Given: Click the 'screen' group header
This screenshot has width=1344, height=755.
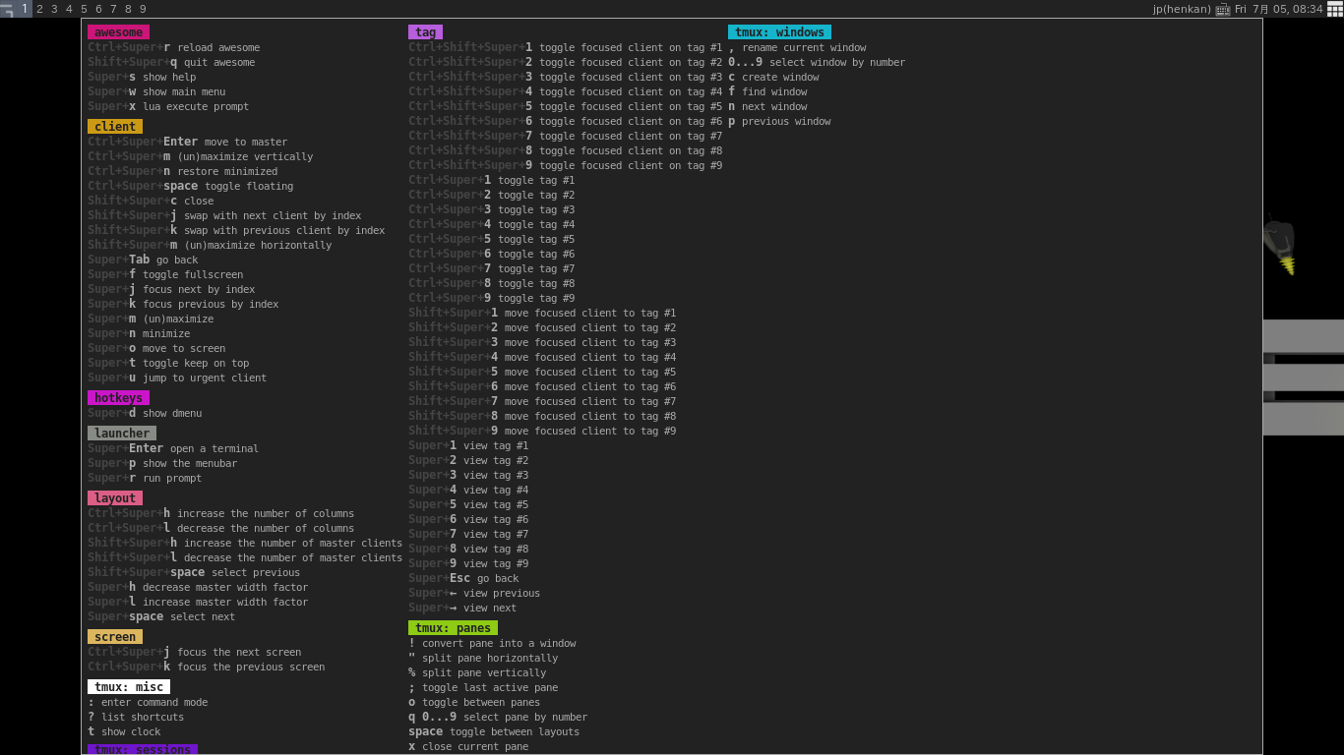Looking at the screenshot, I should pyautogui.click(x=115, y=637).
